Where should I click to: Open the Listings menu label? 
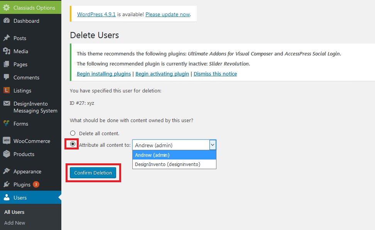[22, 91]
